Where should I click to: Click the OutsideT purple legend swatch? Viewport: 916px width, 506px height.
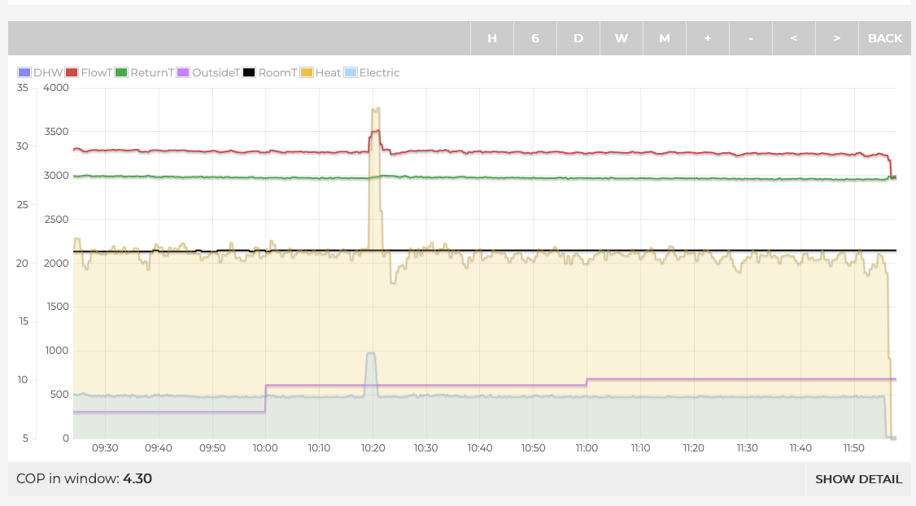click(x=183, y=72)
